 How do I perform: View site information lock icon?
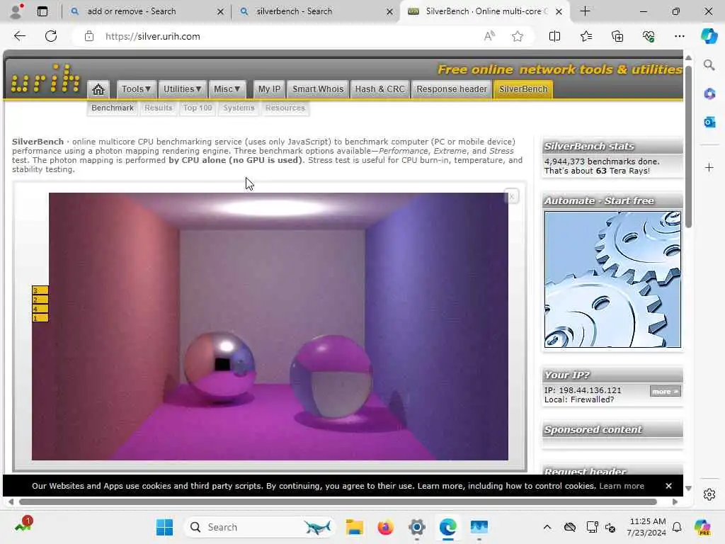[x=89, y=37]
